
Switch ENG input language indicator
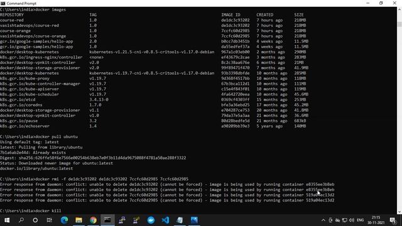(x=360, y=220)
